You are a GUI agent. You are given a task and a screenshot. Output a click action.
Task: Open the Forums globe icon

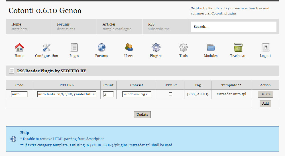tap(101, 48)
